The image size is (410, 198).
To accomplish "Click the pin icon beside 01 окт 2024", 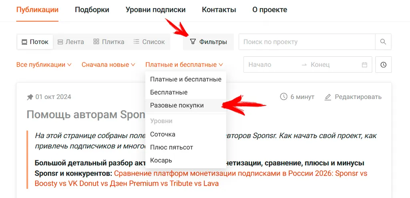I will (30, 97).
